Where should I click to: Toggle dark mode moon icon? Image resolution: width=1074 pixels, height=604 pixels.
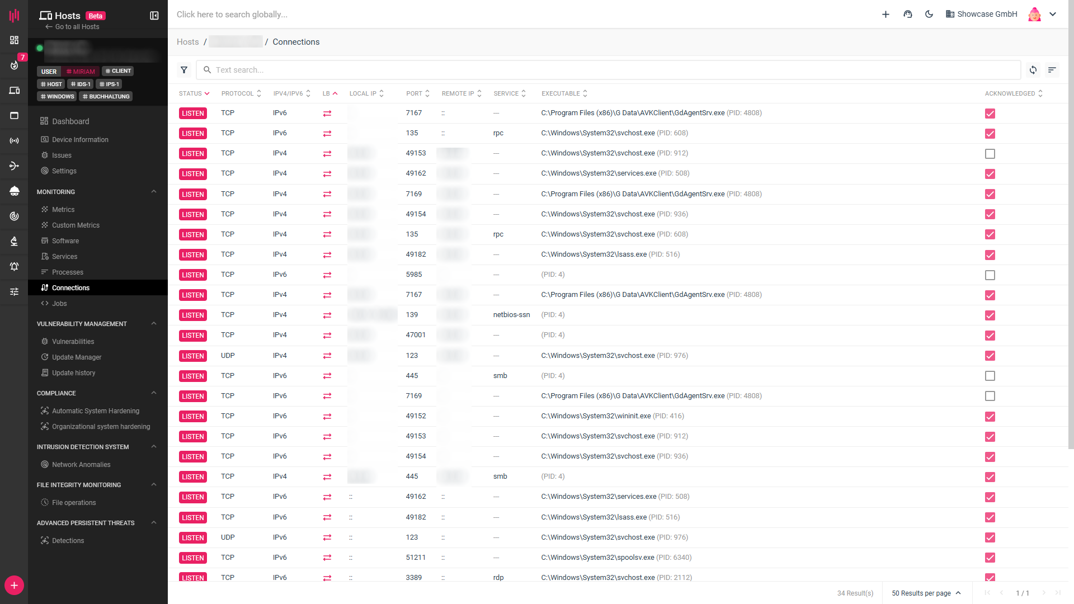pyautogui.click(x=929, y=15)
